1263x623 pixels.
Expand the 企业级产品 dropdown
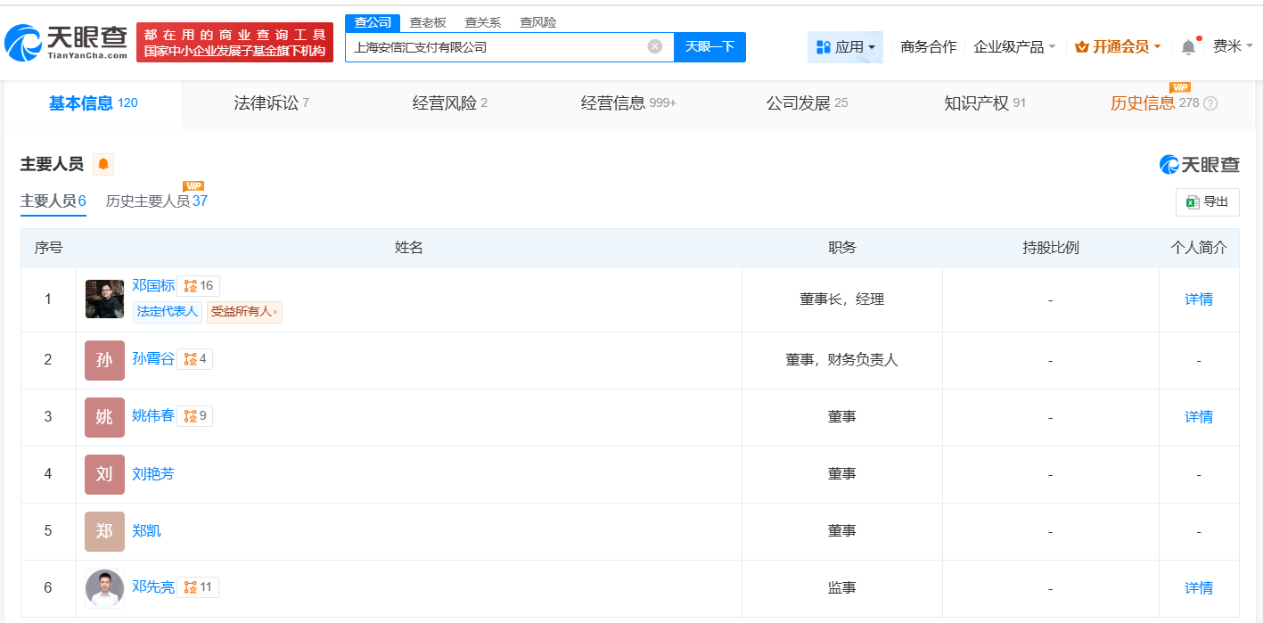pyautogui.click(x=1014, y=47)
